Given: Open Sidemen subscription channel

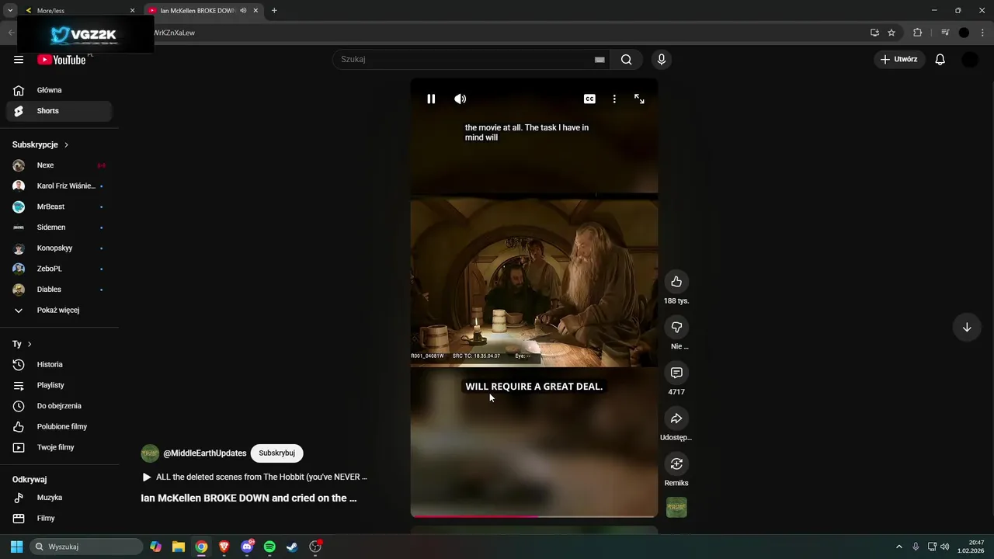Looking at the screenshot, I should [59, 227].
